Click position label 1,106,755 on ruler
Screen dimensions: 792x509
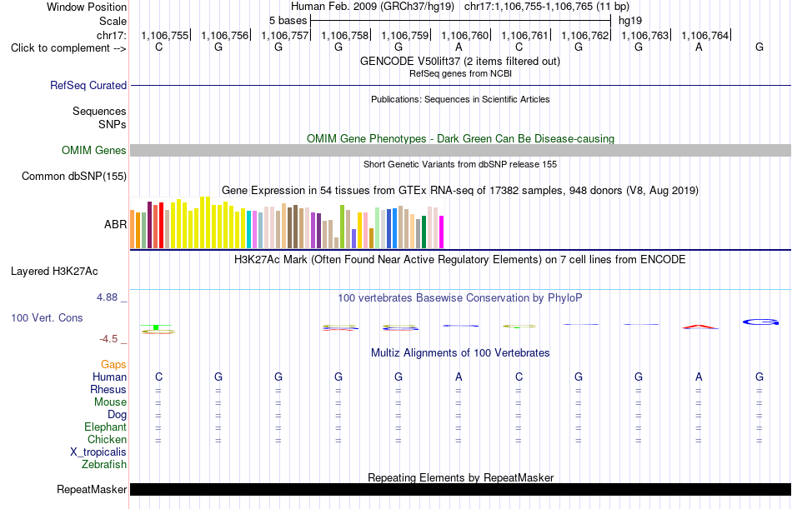(x=165, y=35)
